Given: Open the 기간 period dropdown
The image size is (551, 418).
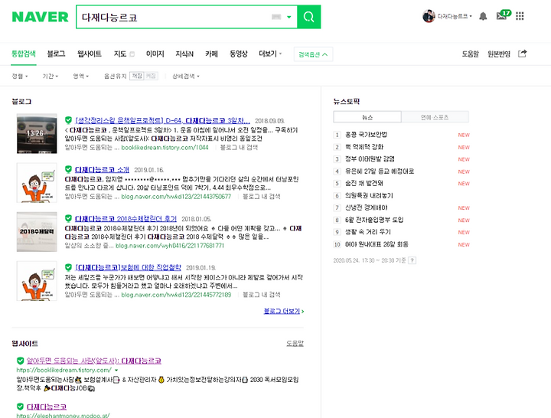Looking at the screenshot, I should pyautogui.click(x=51, y=76).
